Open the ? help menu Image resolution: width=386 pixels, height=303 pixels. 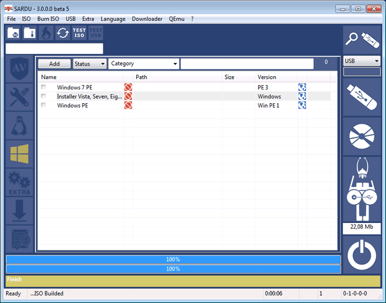pyautogui.click(x=192, y=19)
